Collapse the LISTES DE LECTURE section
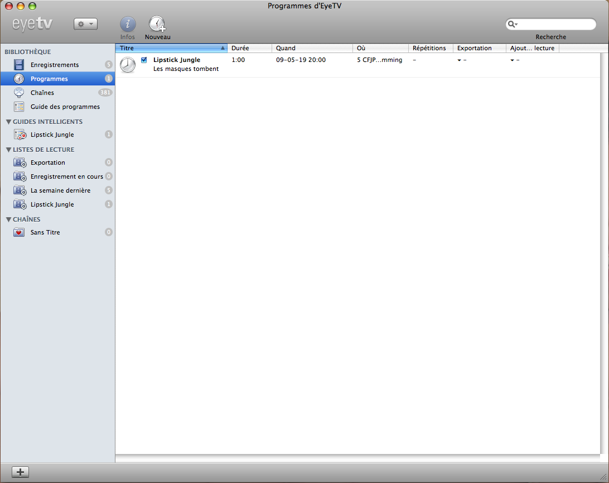Viewport: 609px width, 483px height. [x=8, y=150]
